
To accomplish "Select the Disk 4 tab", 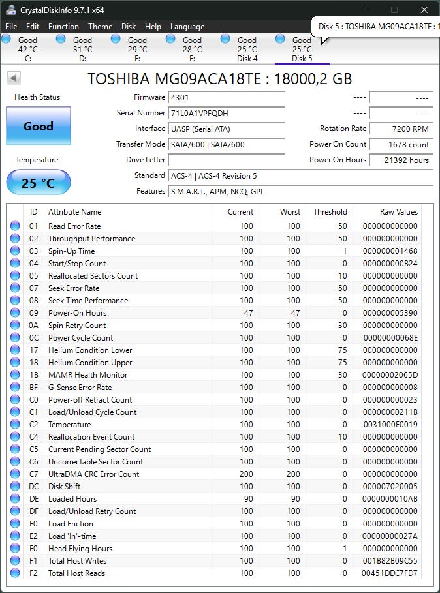I will 247,49.
